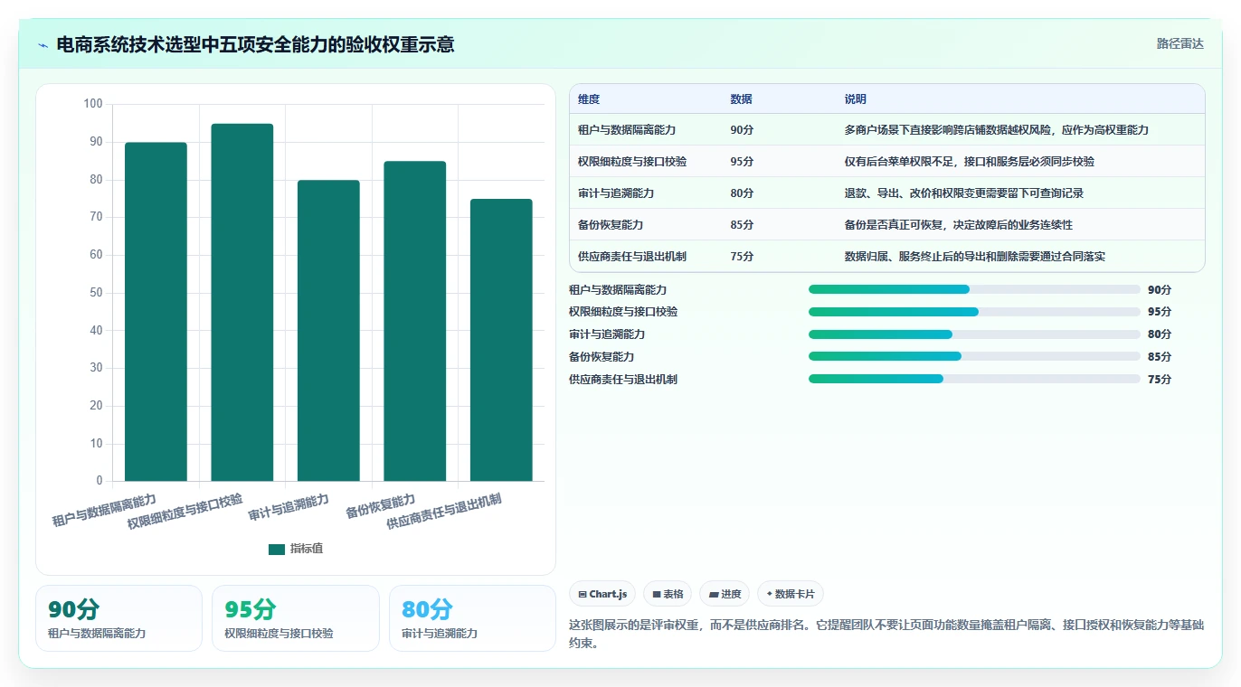Select the Chart.js tag chip
The width and height of the screenshot is (1241, 687).
pos(602,594)
